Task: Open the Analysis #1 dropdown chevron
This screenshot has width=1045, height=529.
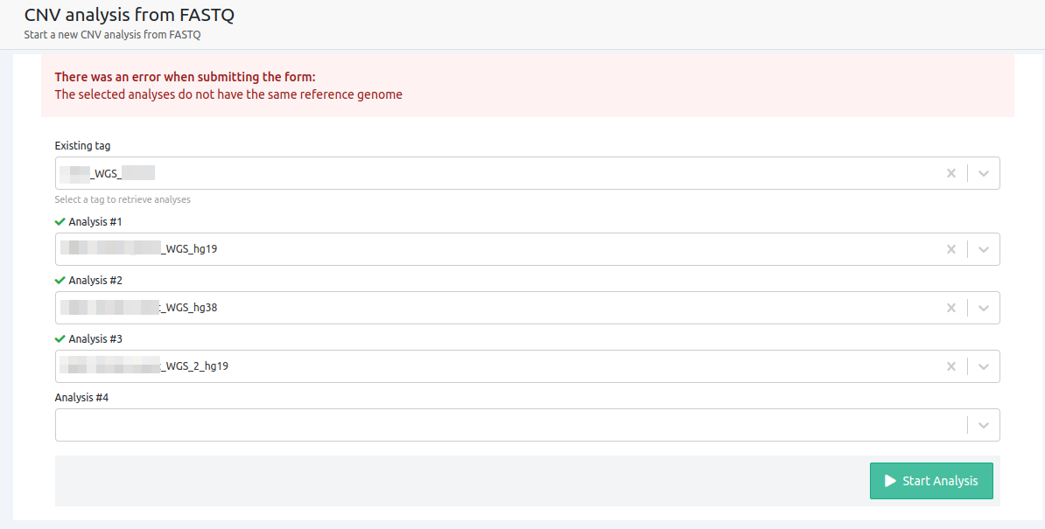Action: 984,249
